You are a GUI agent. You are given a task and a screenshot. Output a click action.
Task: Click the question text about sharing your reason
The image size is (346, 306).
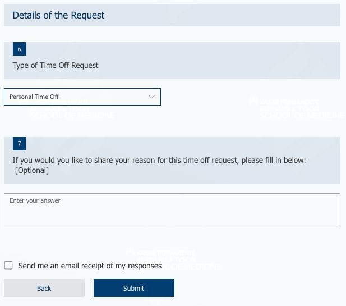(x=159, y=160)
